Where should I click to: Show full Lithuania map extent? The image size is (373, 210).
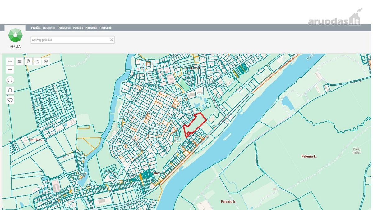coord(10,100)
